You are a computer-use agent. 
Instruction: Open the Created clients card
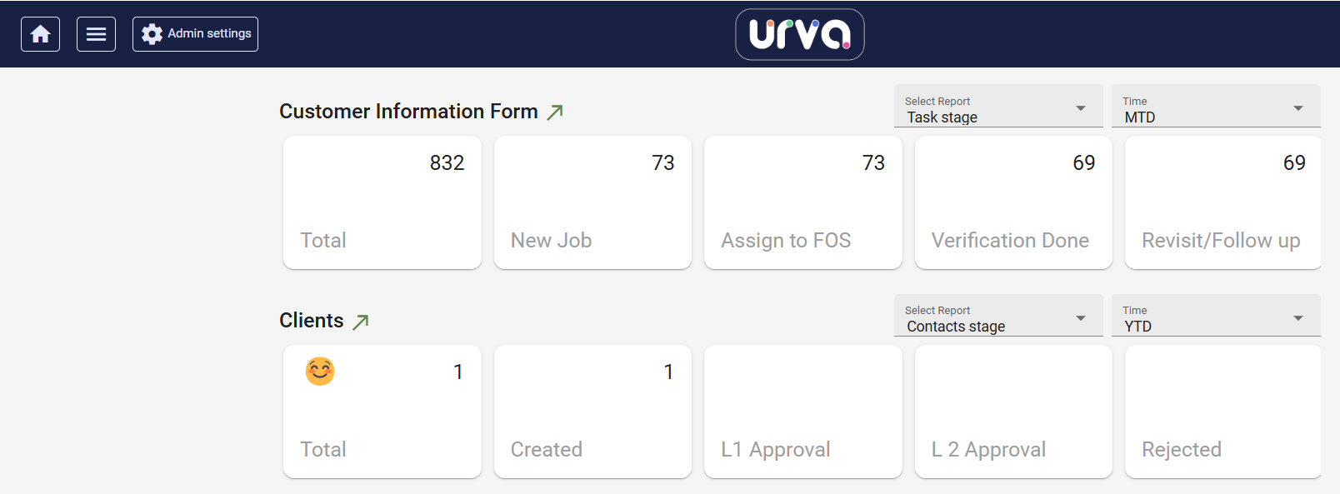click(x=592, y=412)
